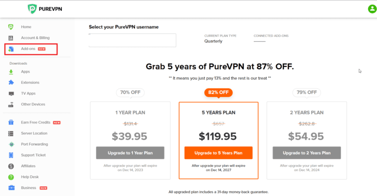Click the Earn Free Credits gift icon
The height and width of the screenshot is (196, 377).
11,122
